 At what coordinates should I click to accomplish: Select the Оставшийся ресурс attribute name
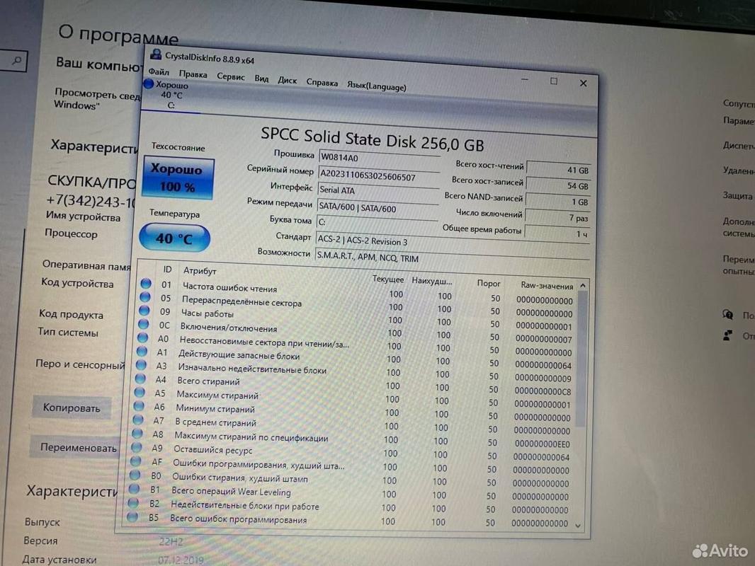coord(212,450)
